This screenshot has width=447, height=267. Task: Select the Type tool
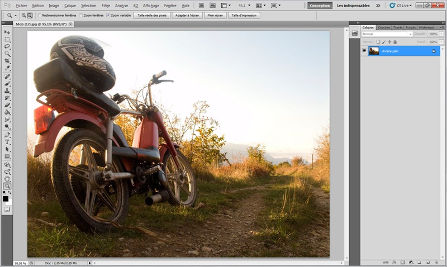click(x=7, y=142)
